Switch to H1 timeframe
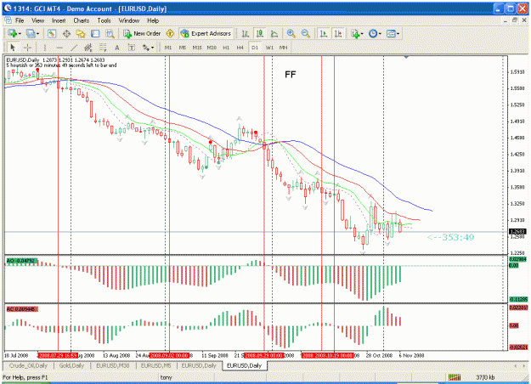The height and width of the screenshot is (384, 531). point(226,48)
